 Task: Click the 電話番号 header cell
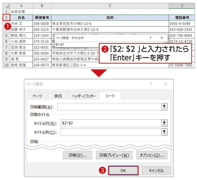coord(182,18)
